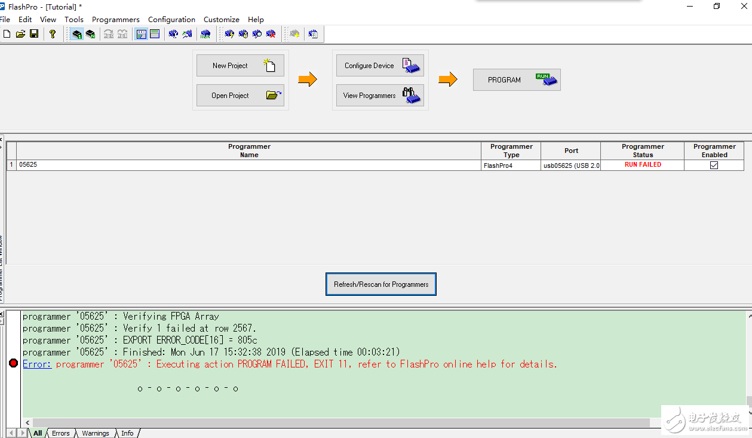Click the open folder toolbar icon
The width and height of the screenshot is (752, 438).
point(20,34)
